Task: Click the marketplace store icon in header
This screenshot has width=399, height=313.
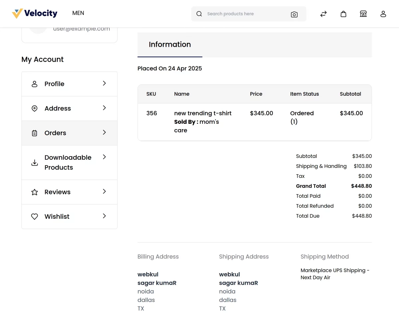Action: [x=363, y=14]
